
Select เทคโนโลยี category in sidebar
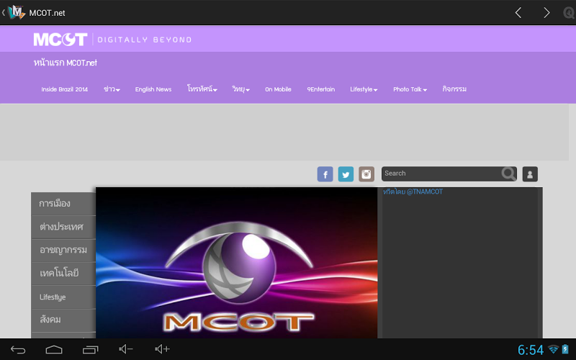click(63, 274)
